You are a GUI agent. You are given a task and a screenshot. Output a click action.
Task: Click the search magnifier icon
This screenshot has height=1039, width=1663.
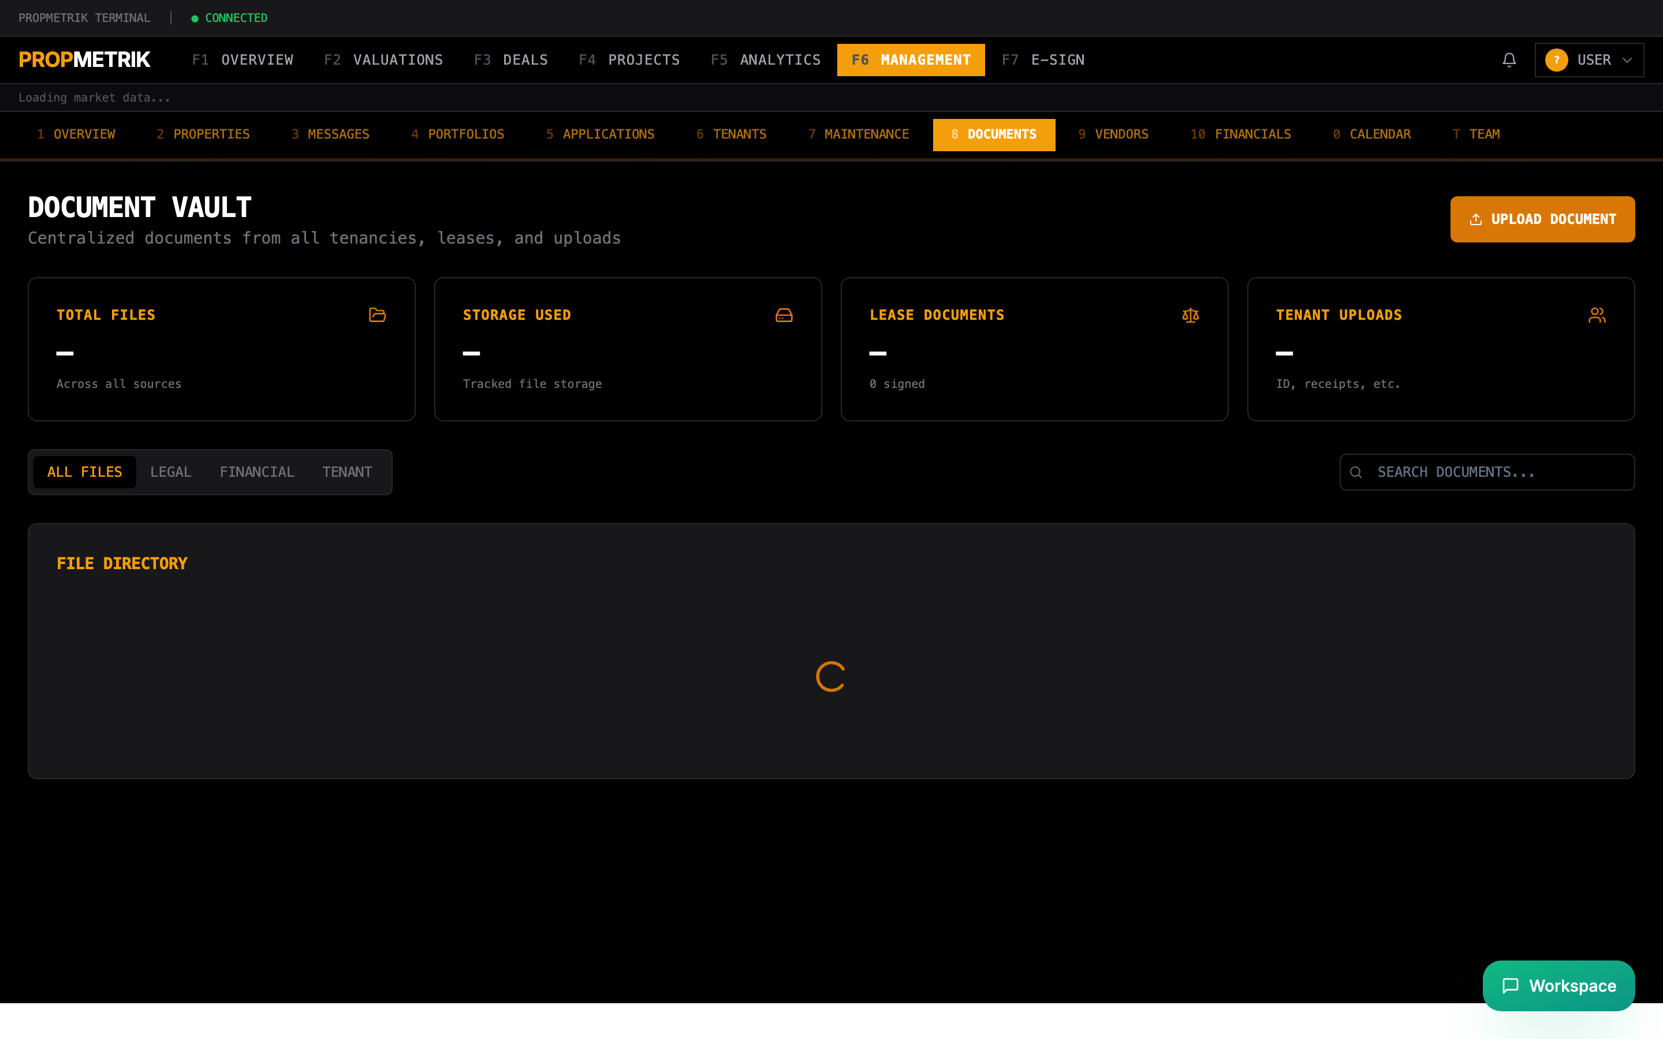tap(1355, 472)
